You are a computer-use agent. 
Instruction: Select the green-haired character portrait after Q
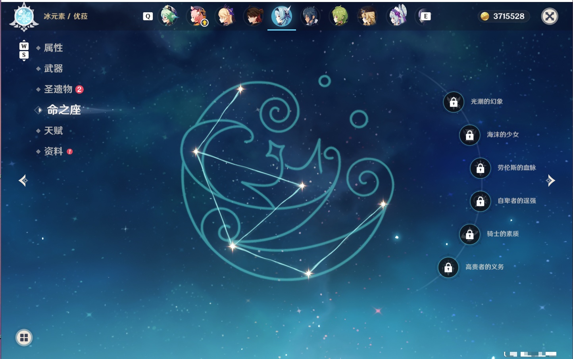(169, 16)
